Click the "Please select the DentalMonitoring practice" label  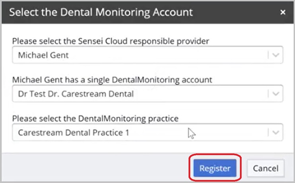95,118
